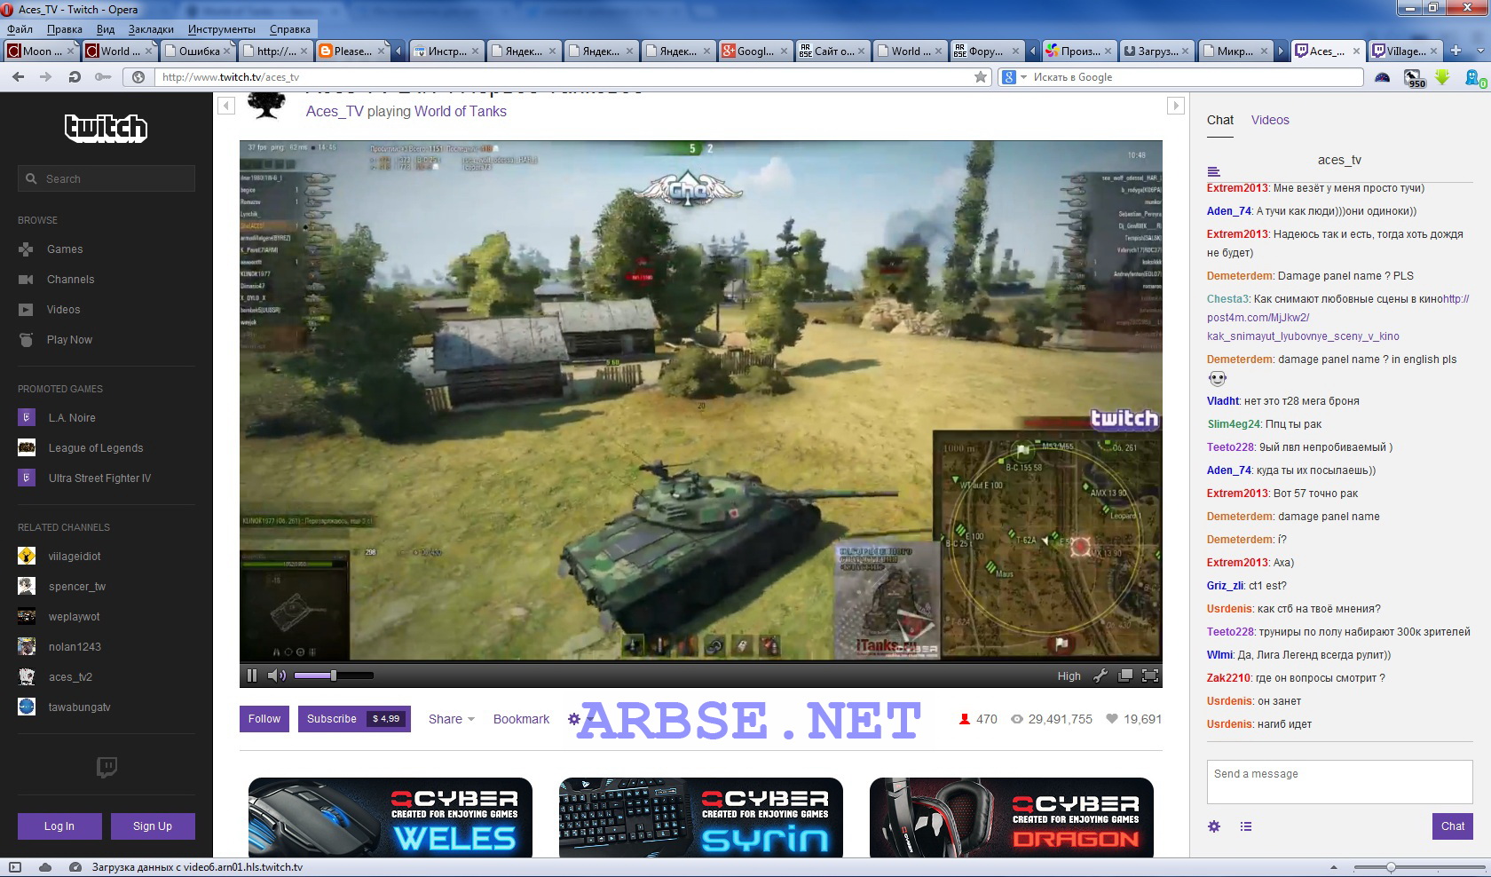
Task: Click the chat message input box
Action: point(1340,782)
